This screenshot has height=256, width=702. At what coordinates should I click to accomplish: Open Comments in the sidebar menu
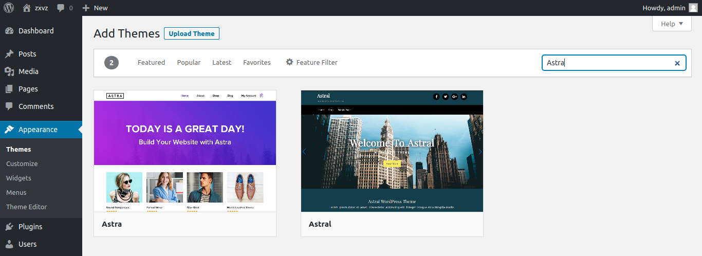41,106
